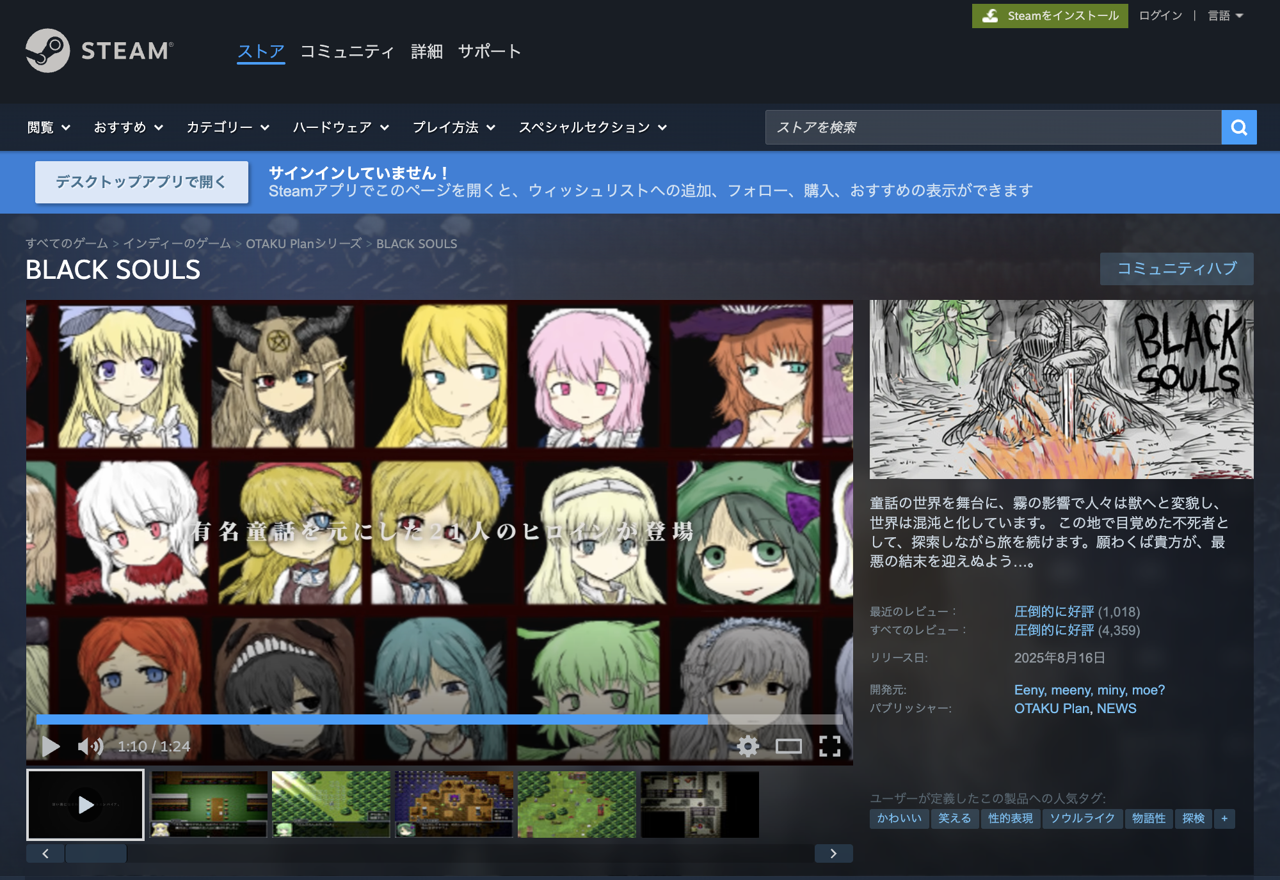Open the 言語 language dropdown
Image resolution: width=1280 pixels, height=880 pixels.
point(1225,15)
